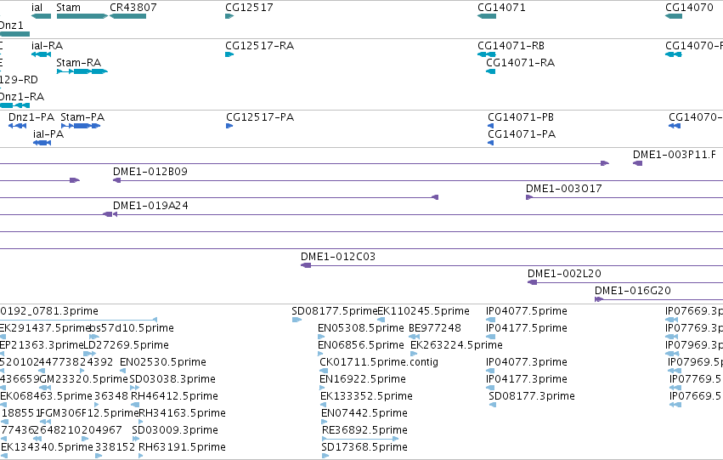Select the CG14071-PB protein label
The width and height of the screenshot is (723, 460).
click(x=521, y=117)
